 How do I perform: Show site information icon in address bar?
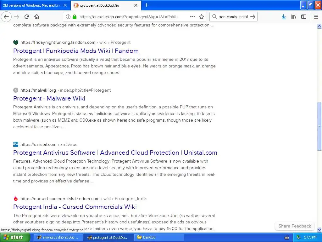tap(68, 17)
